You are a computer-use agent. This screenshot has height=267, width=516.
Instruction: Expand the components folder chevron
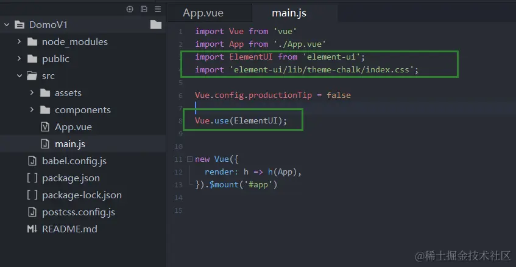[x=32, y=109]
